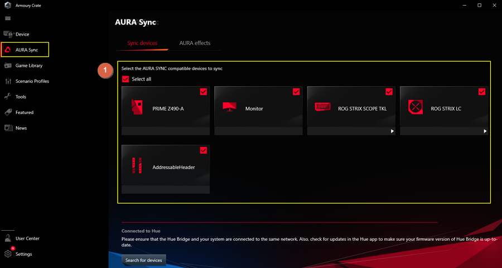The width and height of the screenshot is (502, 268).
Task: Click the ROG STRIX LC cooler icon
Action: tap(415, 107)
